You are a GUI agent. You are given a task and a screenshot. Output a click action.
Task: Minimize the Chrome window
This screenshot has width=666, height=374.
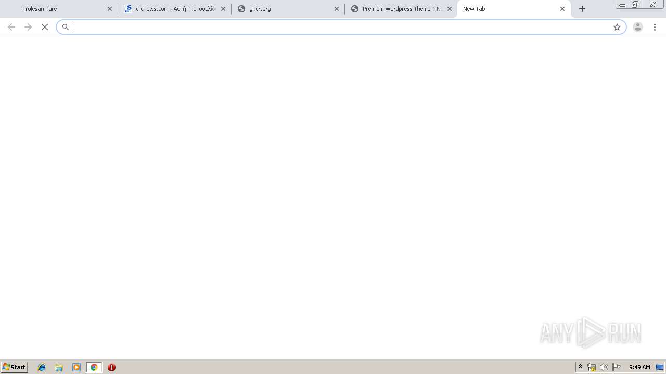click(x=622, y=4)
